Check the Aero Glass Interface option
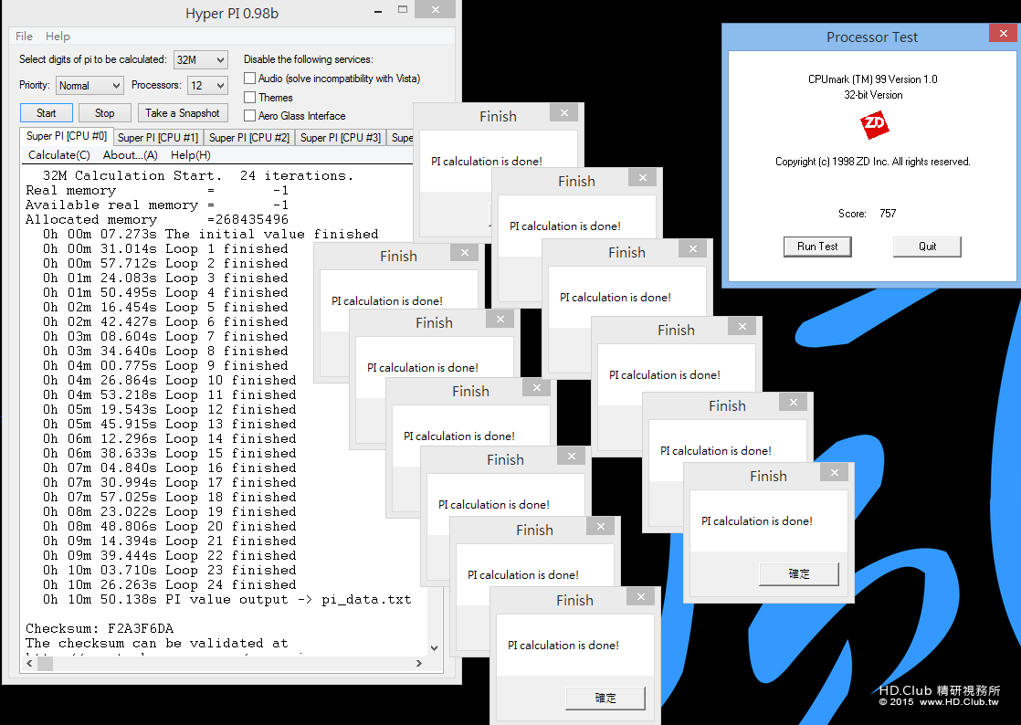 (249, 115)
